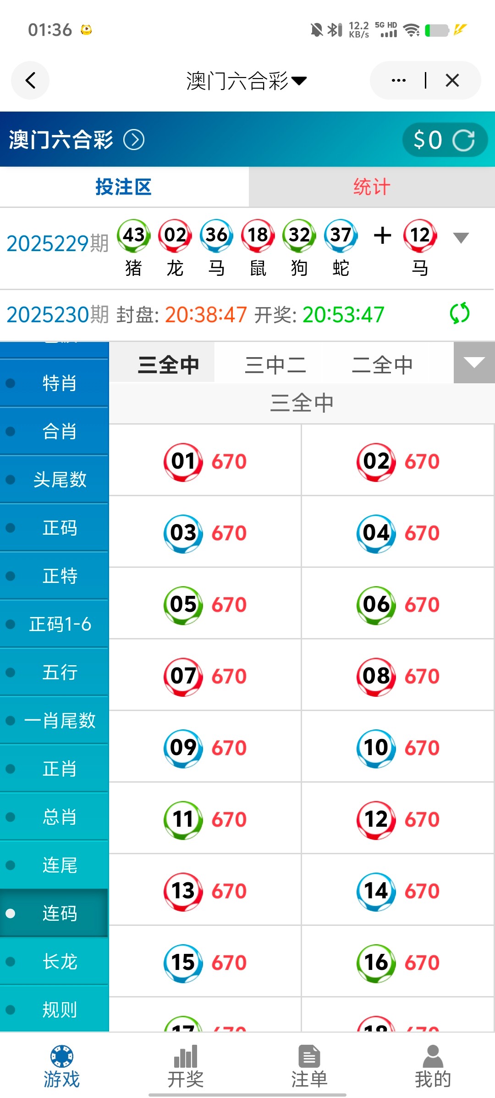The height and width of the screenshot is (1098, 495).
Task: Switch to the 三中二 tab
Action: [x=275, y=365]
